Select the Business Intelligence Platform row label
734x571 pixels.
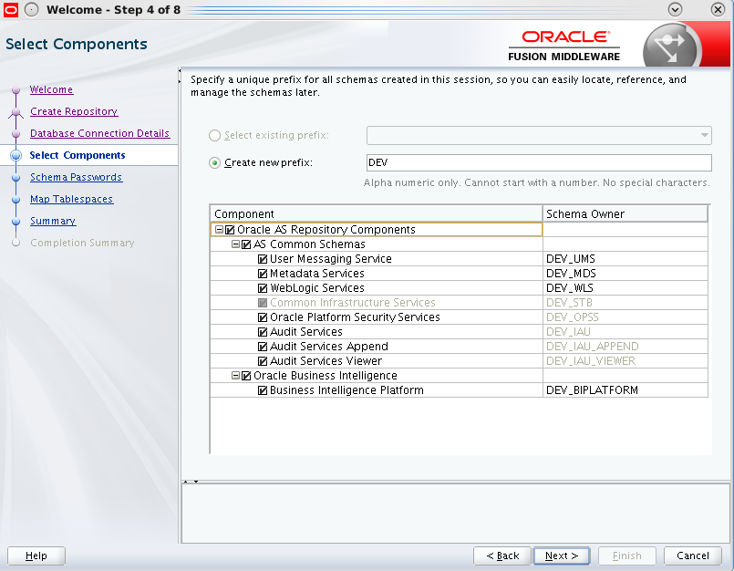(x=346, y=390)
